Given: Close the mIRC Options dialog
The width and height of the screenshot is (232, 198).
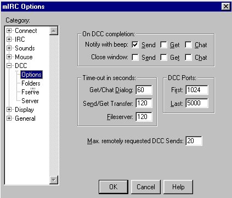Looking at the screenshot, I should point(226,7).
